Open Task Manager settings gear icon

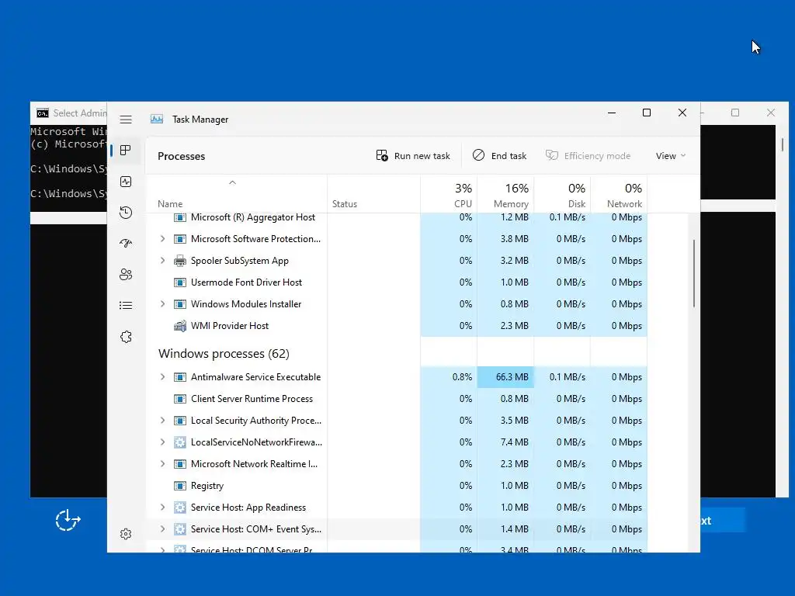click(126, 534)
